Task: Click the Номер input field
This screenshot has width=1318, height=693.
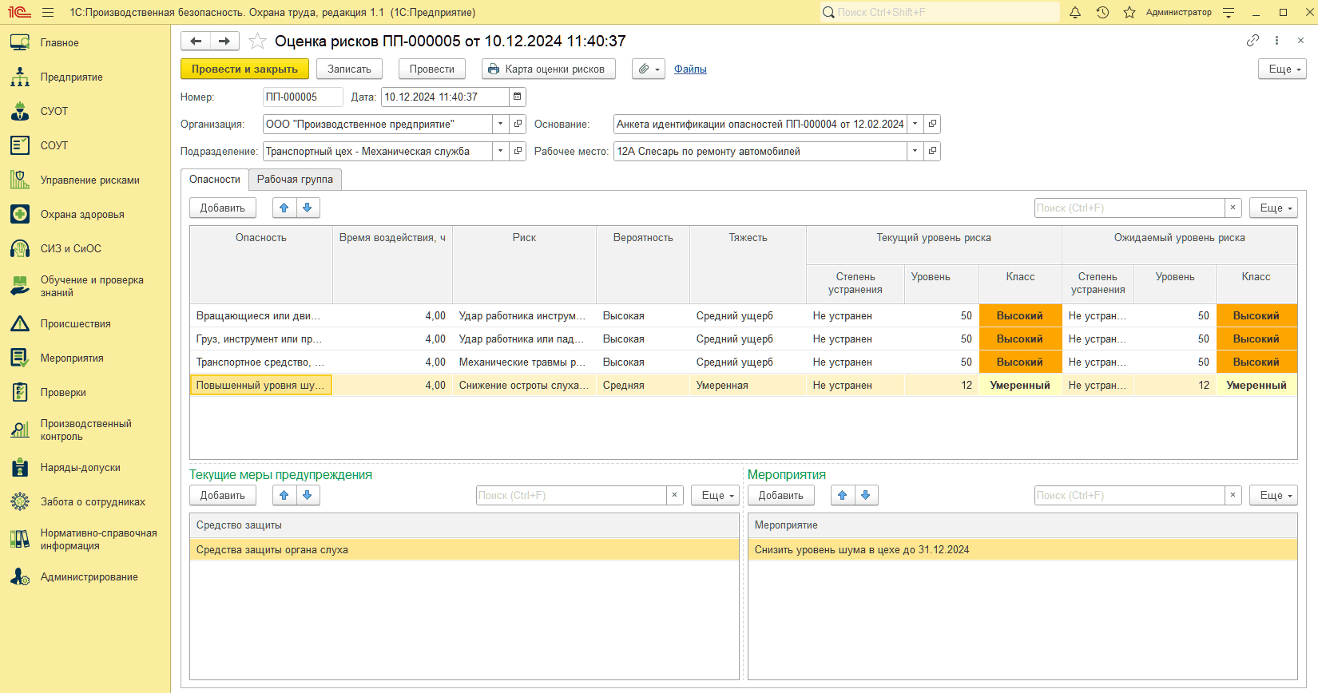Action: click(302, 97)
